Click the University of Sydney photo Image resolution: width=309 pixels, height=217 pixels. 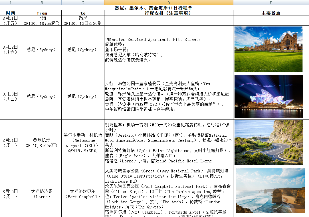click(x=268, y=49)
